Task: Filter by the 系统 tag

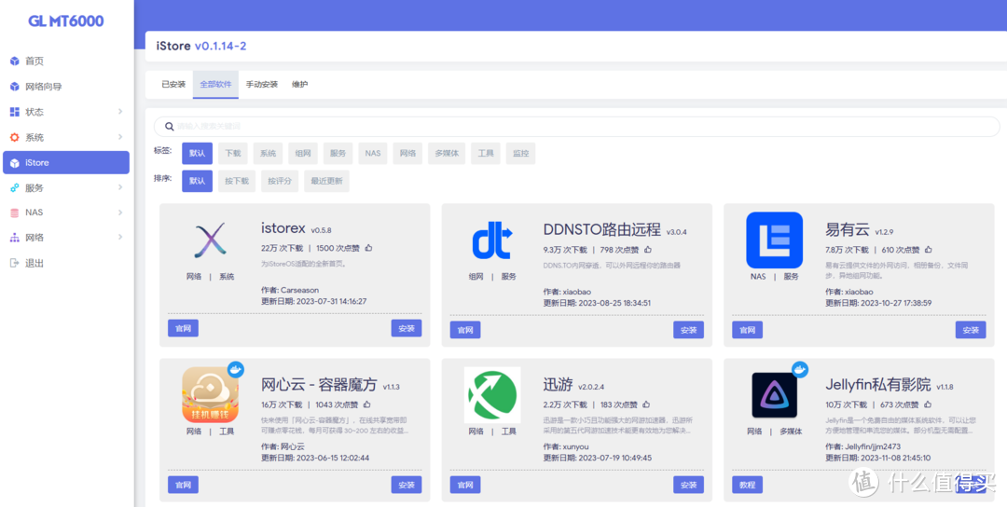Action: tap(268, 154)
